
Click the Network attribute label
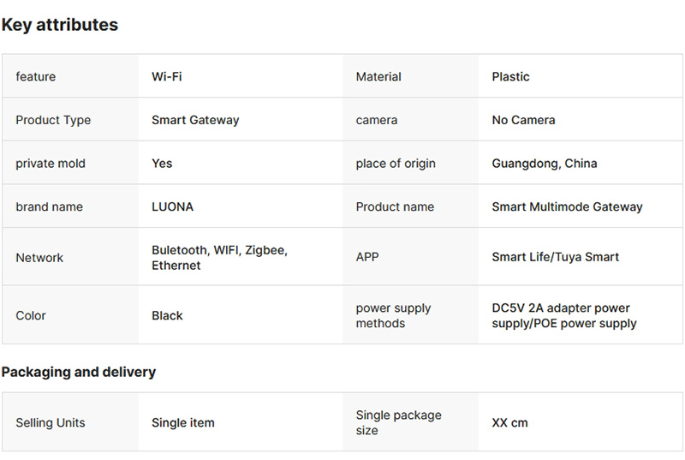tap(39, 257)
